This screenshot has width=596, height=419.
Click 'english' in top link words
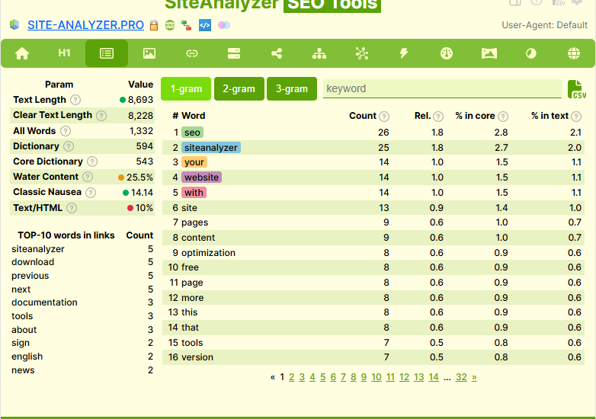tap(27, 357)
